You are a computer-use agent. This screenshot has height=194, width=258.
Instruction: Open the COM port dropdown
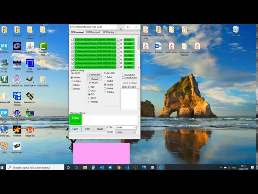(x=125, y=128)
